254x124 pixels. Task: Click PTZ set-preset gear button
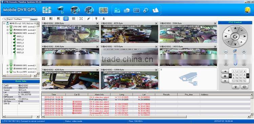[225, 76]
